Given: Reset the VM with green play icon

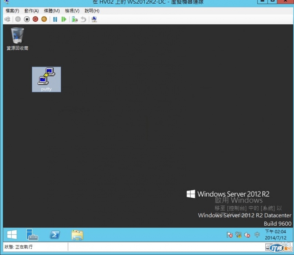Looking at the screenshot, I should coord(64,19).
